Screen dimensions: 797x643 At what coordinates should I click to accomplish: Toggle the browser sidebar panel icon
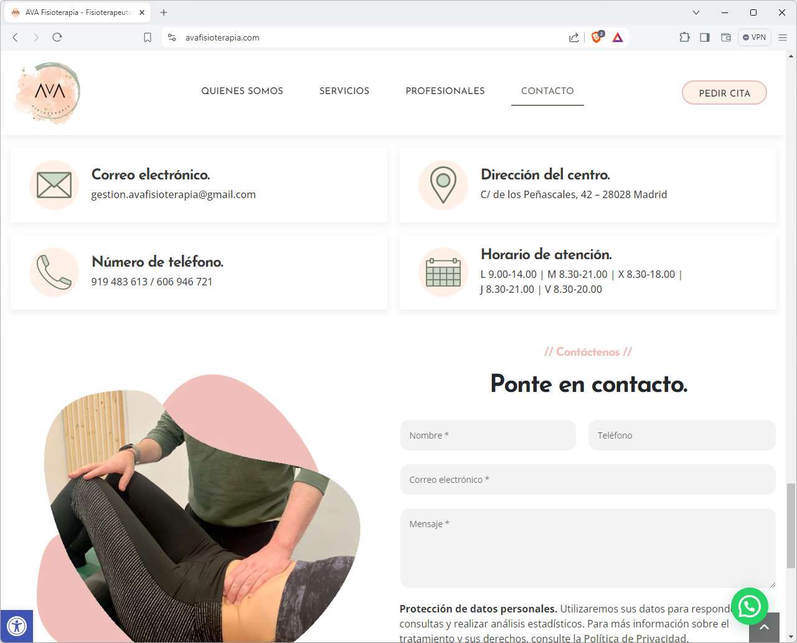(705, 37)
